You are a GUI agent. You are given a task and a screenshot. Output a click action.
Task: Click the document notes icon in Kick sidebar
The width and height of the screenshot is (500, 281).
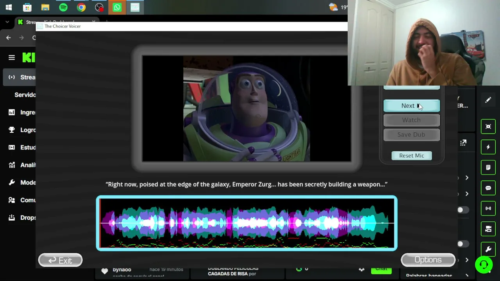488,167
